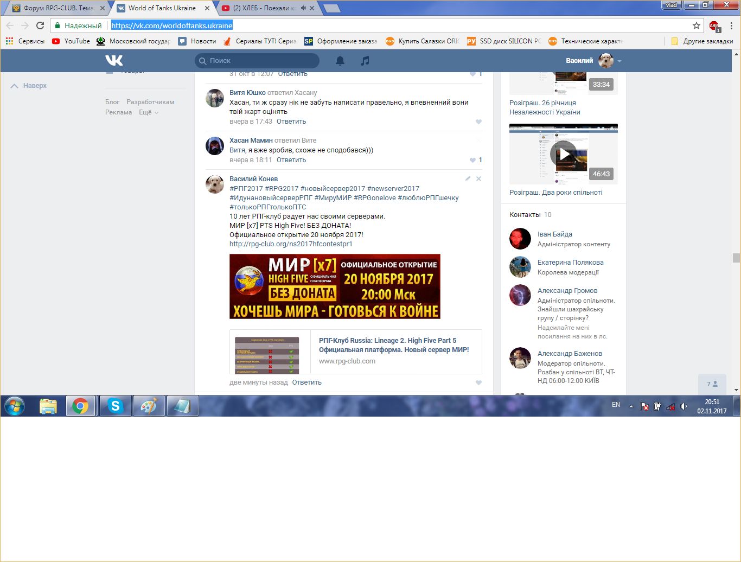Open the Windows Start menu

[x=15, y=406]
